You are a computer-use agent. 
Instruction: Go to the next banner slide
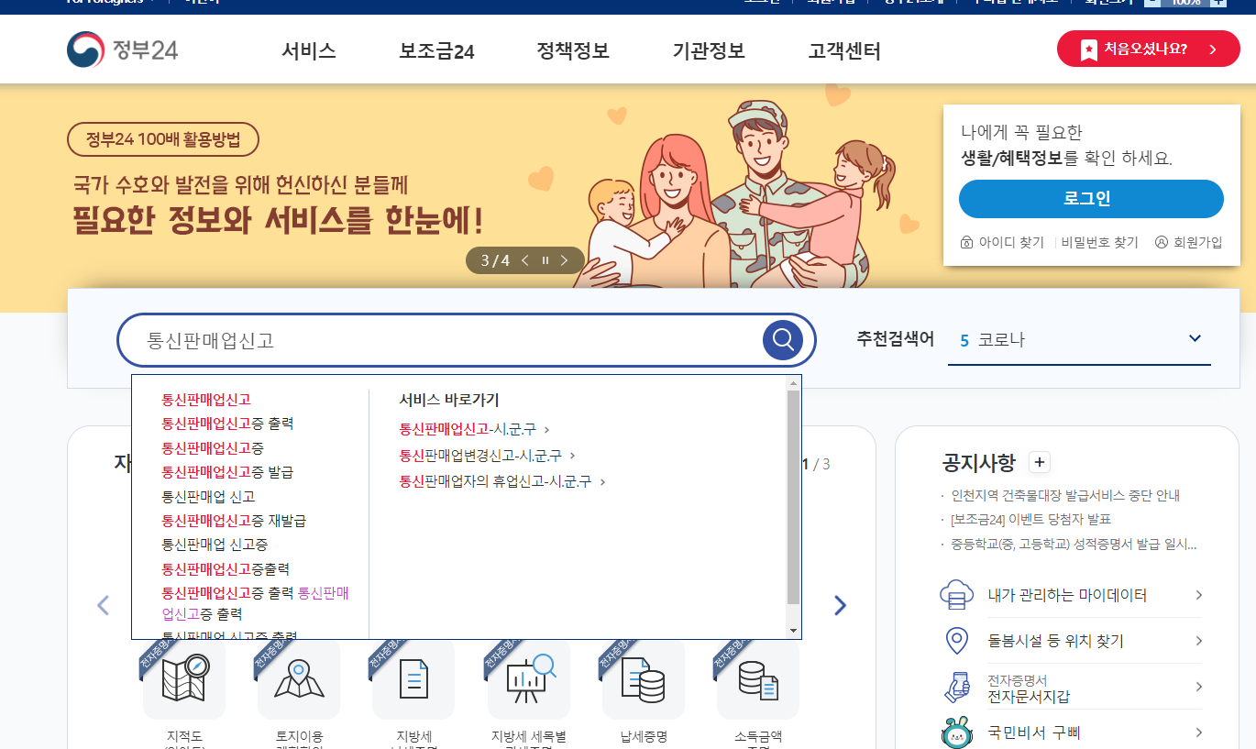pos(564,260)
